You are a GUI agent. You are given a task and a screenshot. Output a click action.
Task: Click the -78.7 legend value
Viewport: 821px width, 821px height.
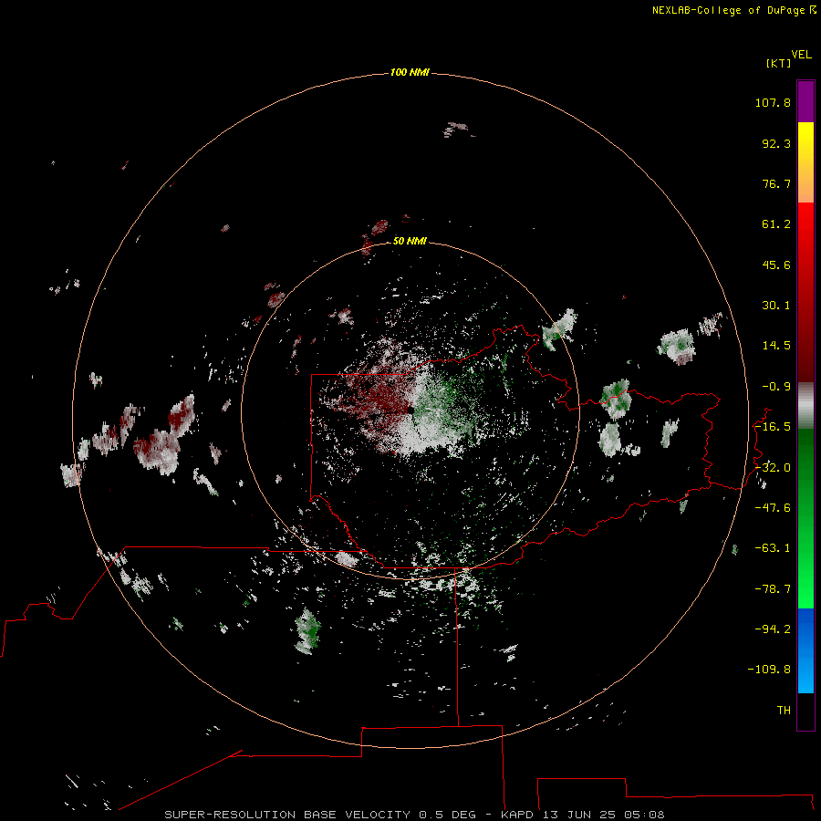coord(773,589)
